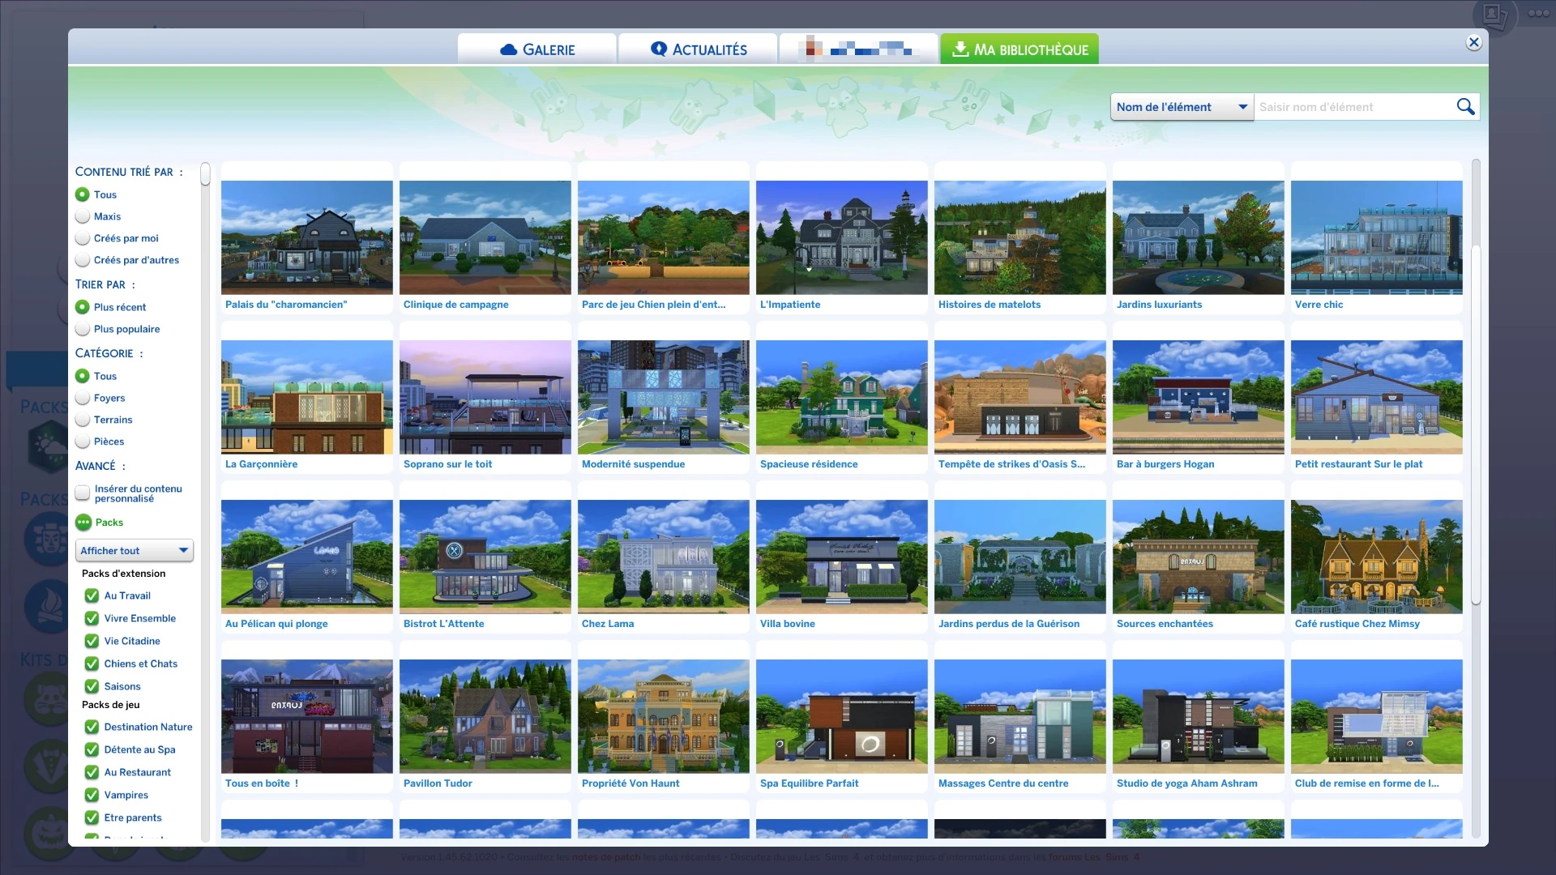This screenshot has width=1556, height=875.
Task: Click the search magnifying glass icon
Action: [x=1465, y=107]
